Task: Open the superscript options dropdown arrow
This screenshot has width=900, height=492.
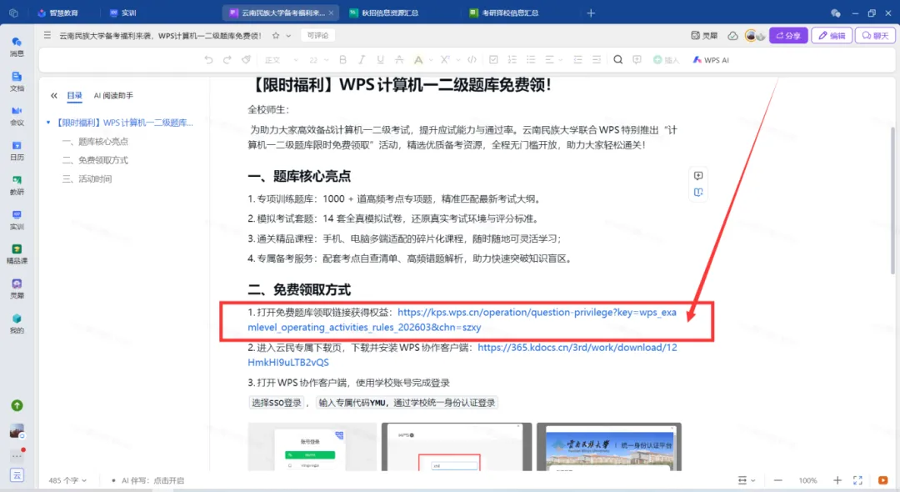Action: pyautogui.click(x=457, y=60)
